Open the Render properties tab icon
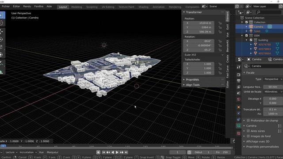Viewport: 283px width, 159px height. (239, 75)
